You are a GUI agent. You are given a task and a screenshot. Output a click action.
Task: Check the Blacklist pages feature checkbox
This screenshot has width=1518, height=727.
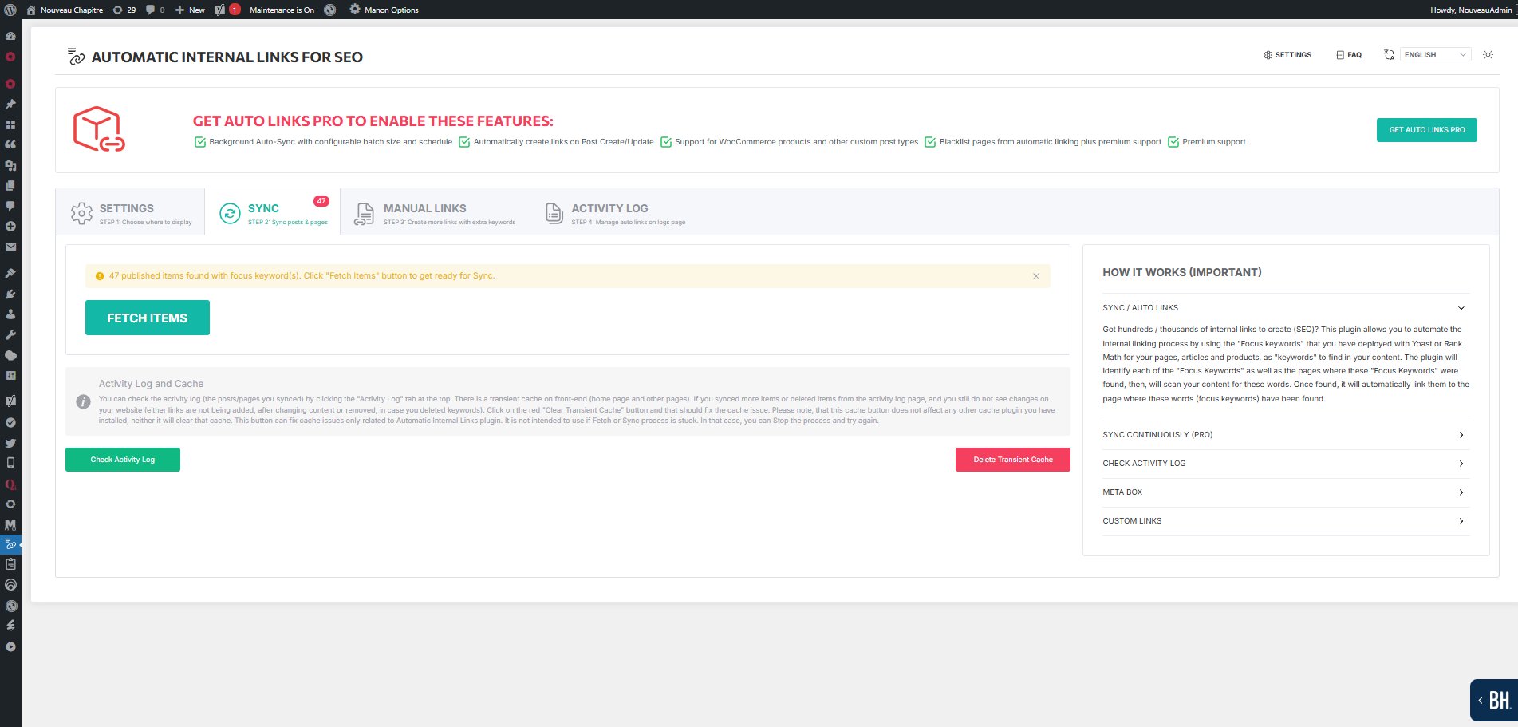tap(929, 141)
